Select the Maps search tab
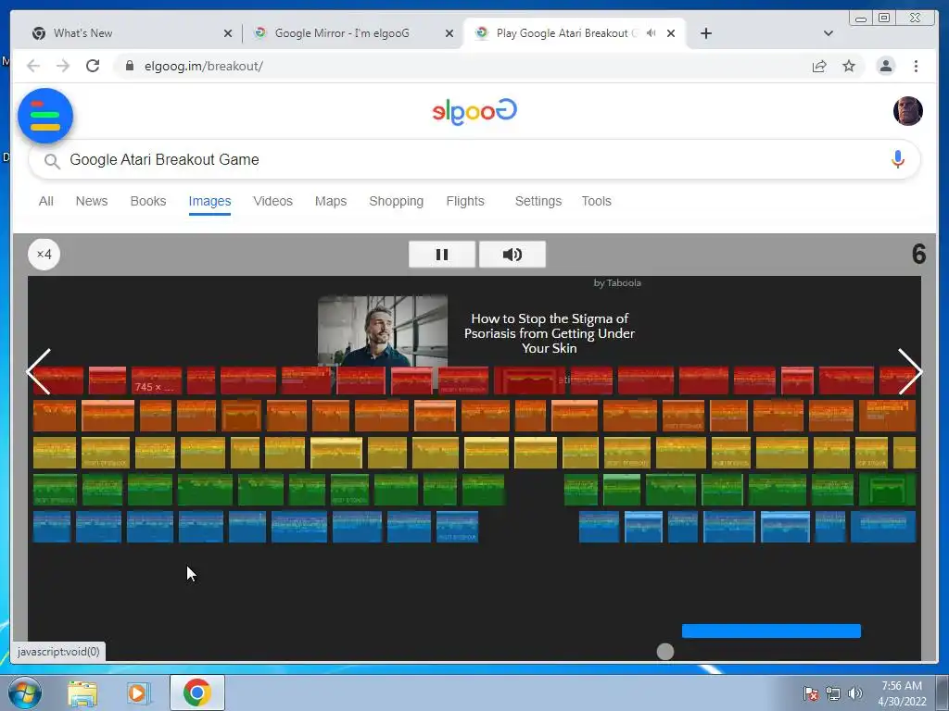The height and width of the screenshot is (711, 949). tap(331, 201)
